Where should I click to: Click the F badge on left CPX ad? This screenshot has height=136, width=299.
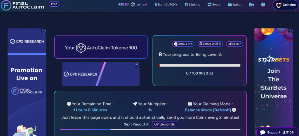coord(44,31)
